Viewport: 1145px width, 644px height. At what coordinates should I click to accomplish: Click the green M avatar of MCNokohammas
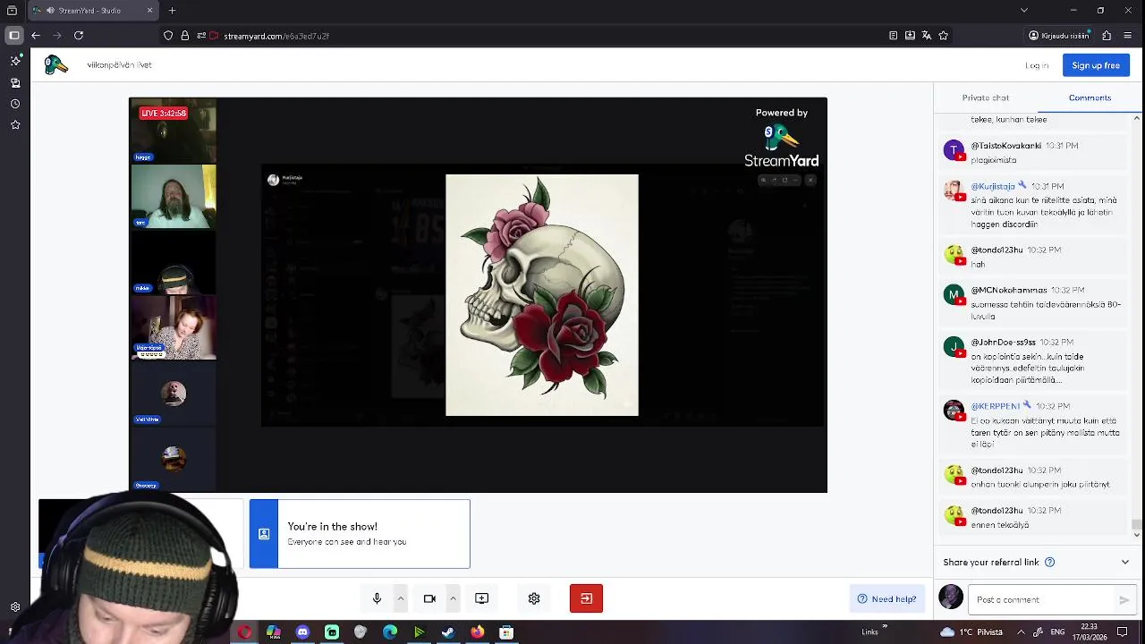[x=954, y=294]
